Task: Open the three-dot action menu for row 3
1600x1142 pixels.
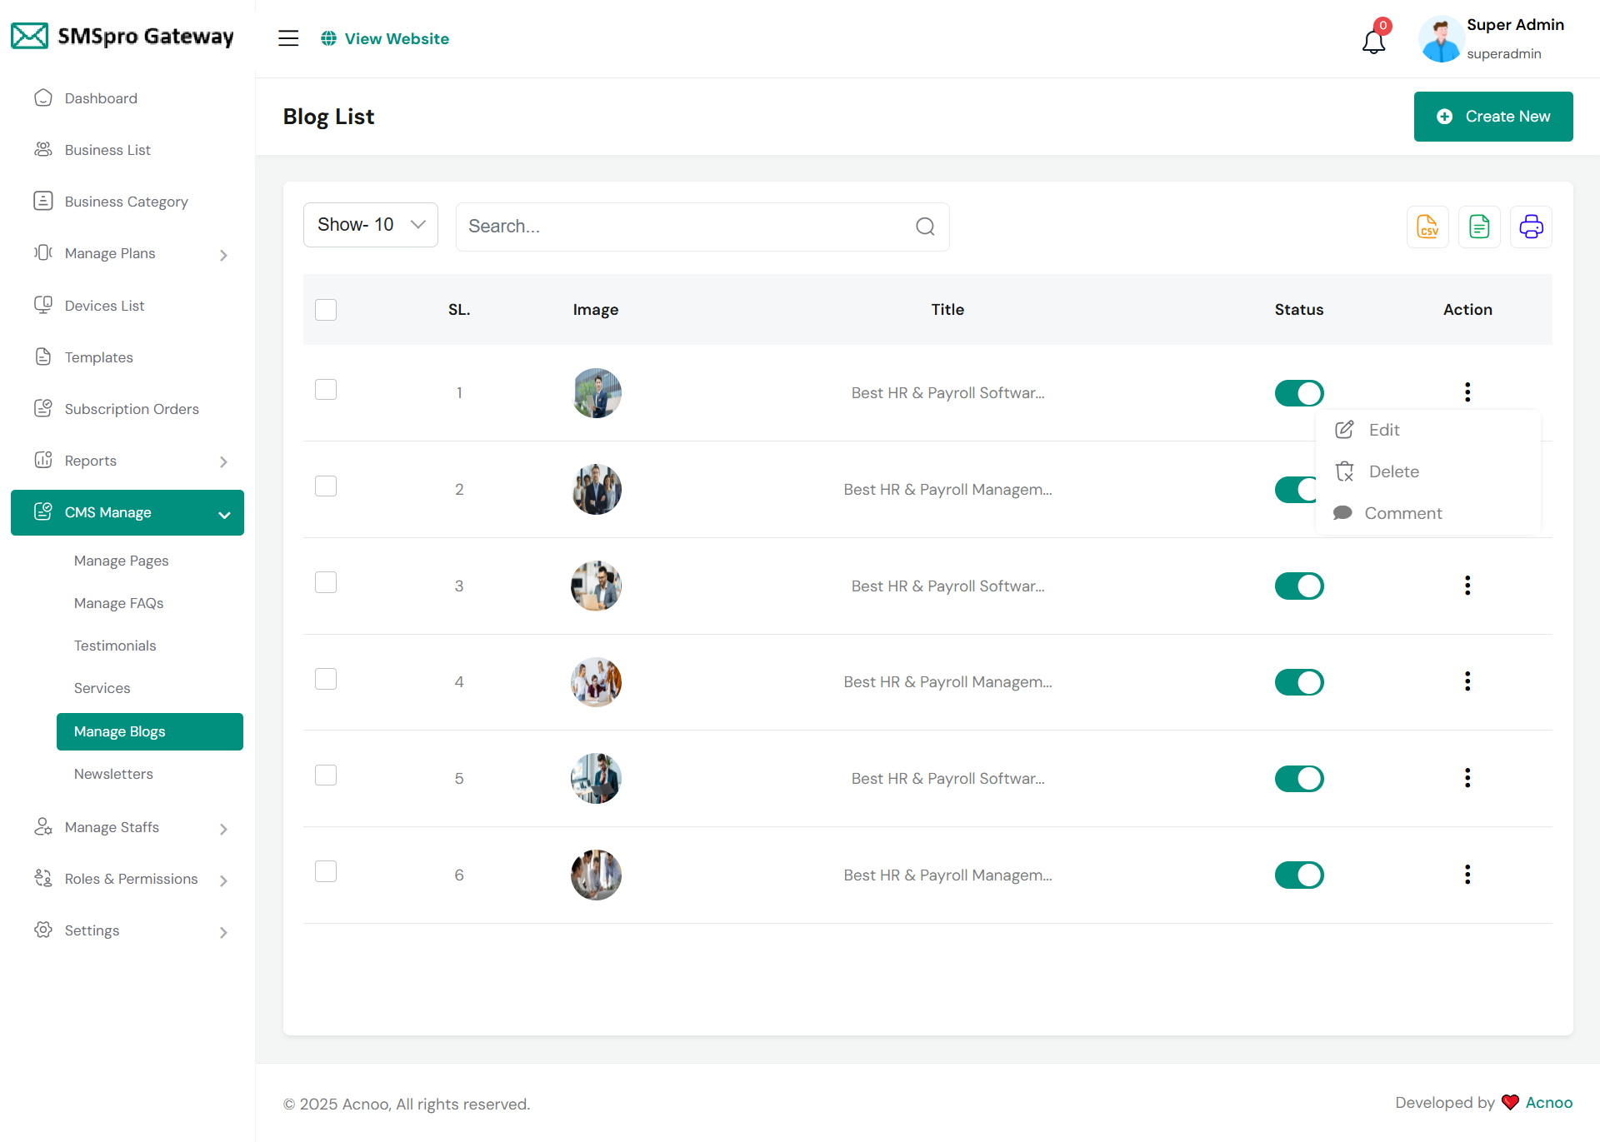Action: (1467, 586)
